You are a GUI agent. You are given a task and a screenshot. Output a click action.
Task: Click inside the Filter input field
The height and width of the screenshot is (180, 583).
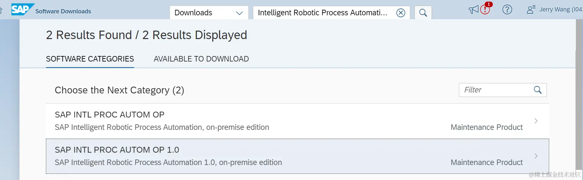tap(495, 90)
